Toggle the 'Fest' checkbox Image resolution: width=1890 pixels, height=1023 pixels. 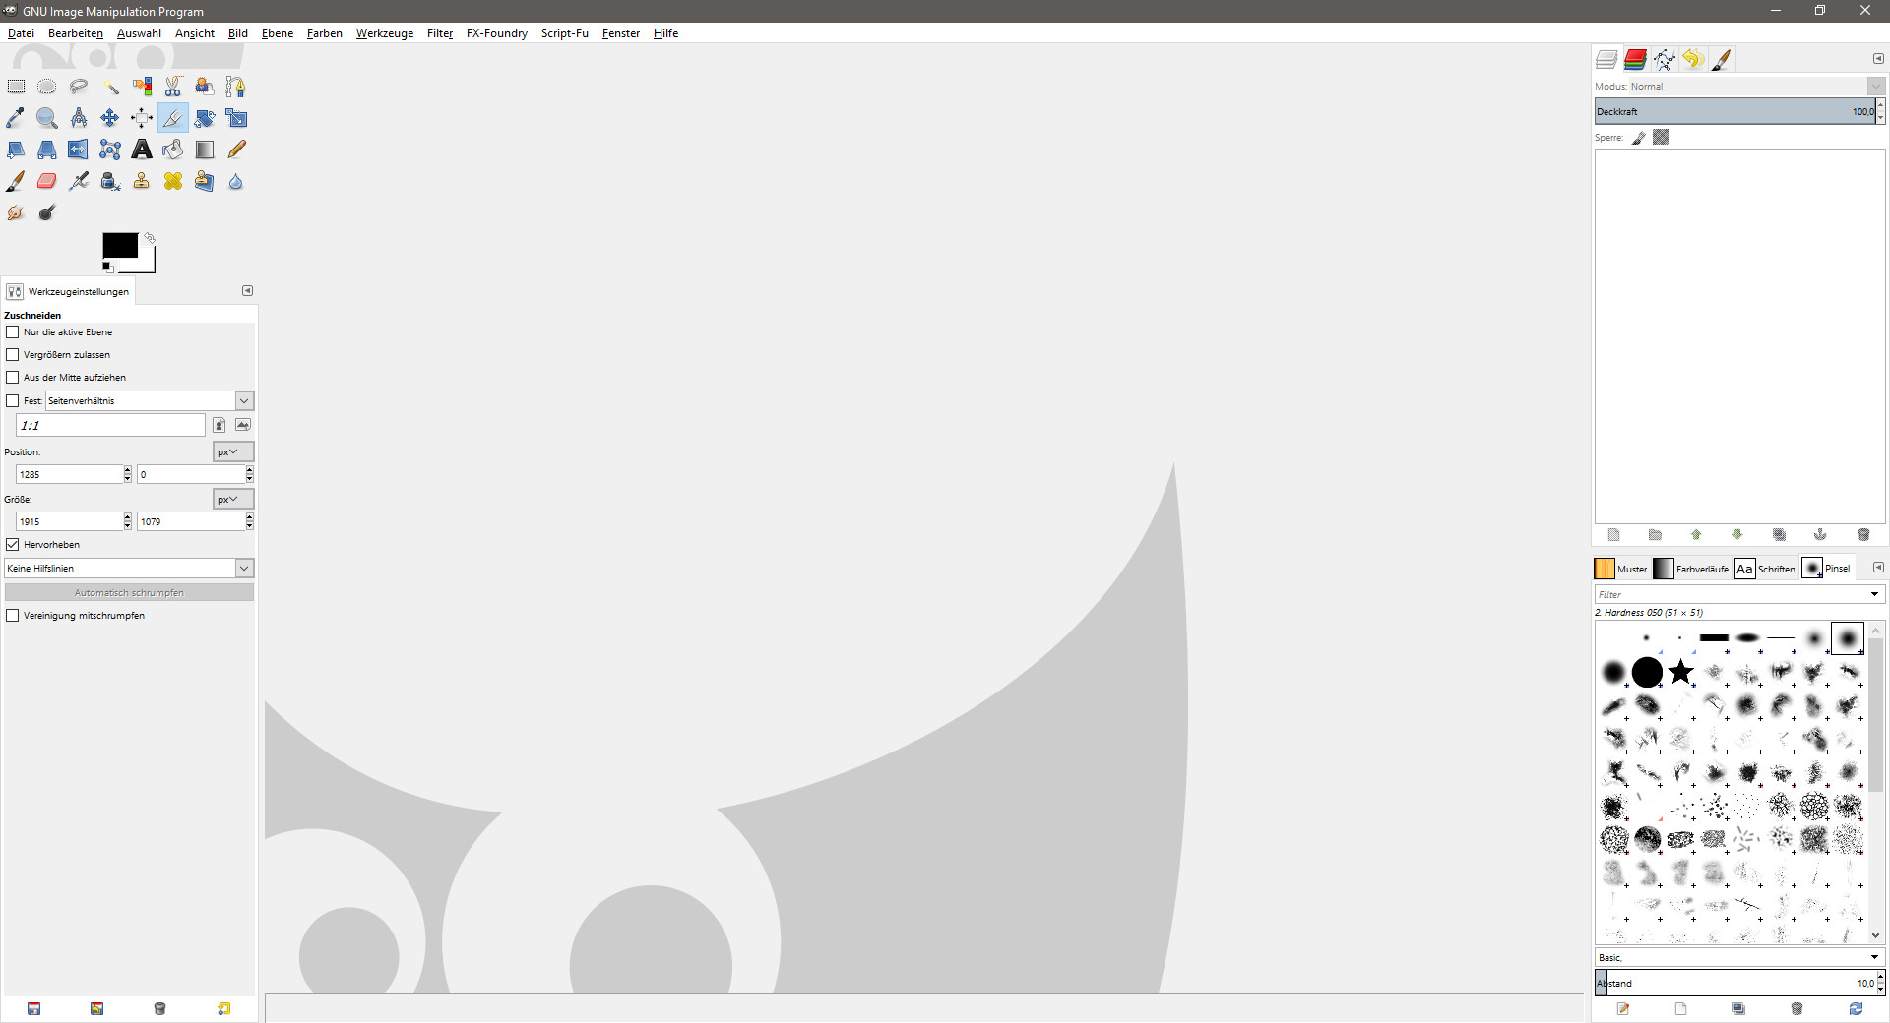tap(13, 401)
